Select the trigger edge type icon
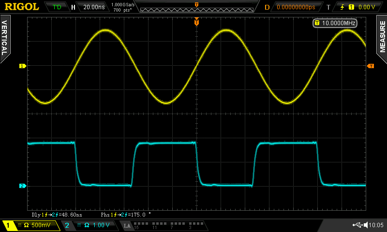The image size is (387, 232). [x=340, y=7]
